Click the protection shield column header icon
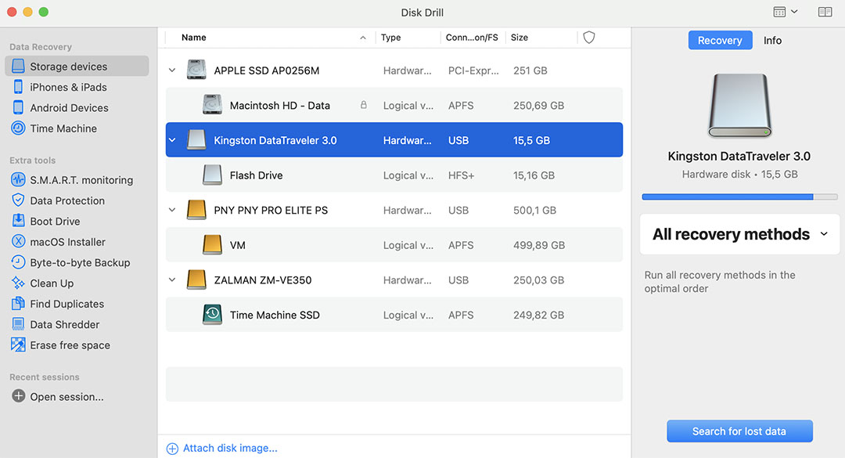The width and height of the screenshot is (845, 458). coord(589,38)
